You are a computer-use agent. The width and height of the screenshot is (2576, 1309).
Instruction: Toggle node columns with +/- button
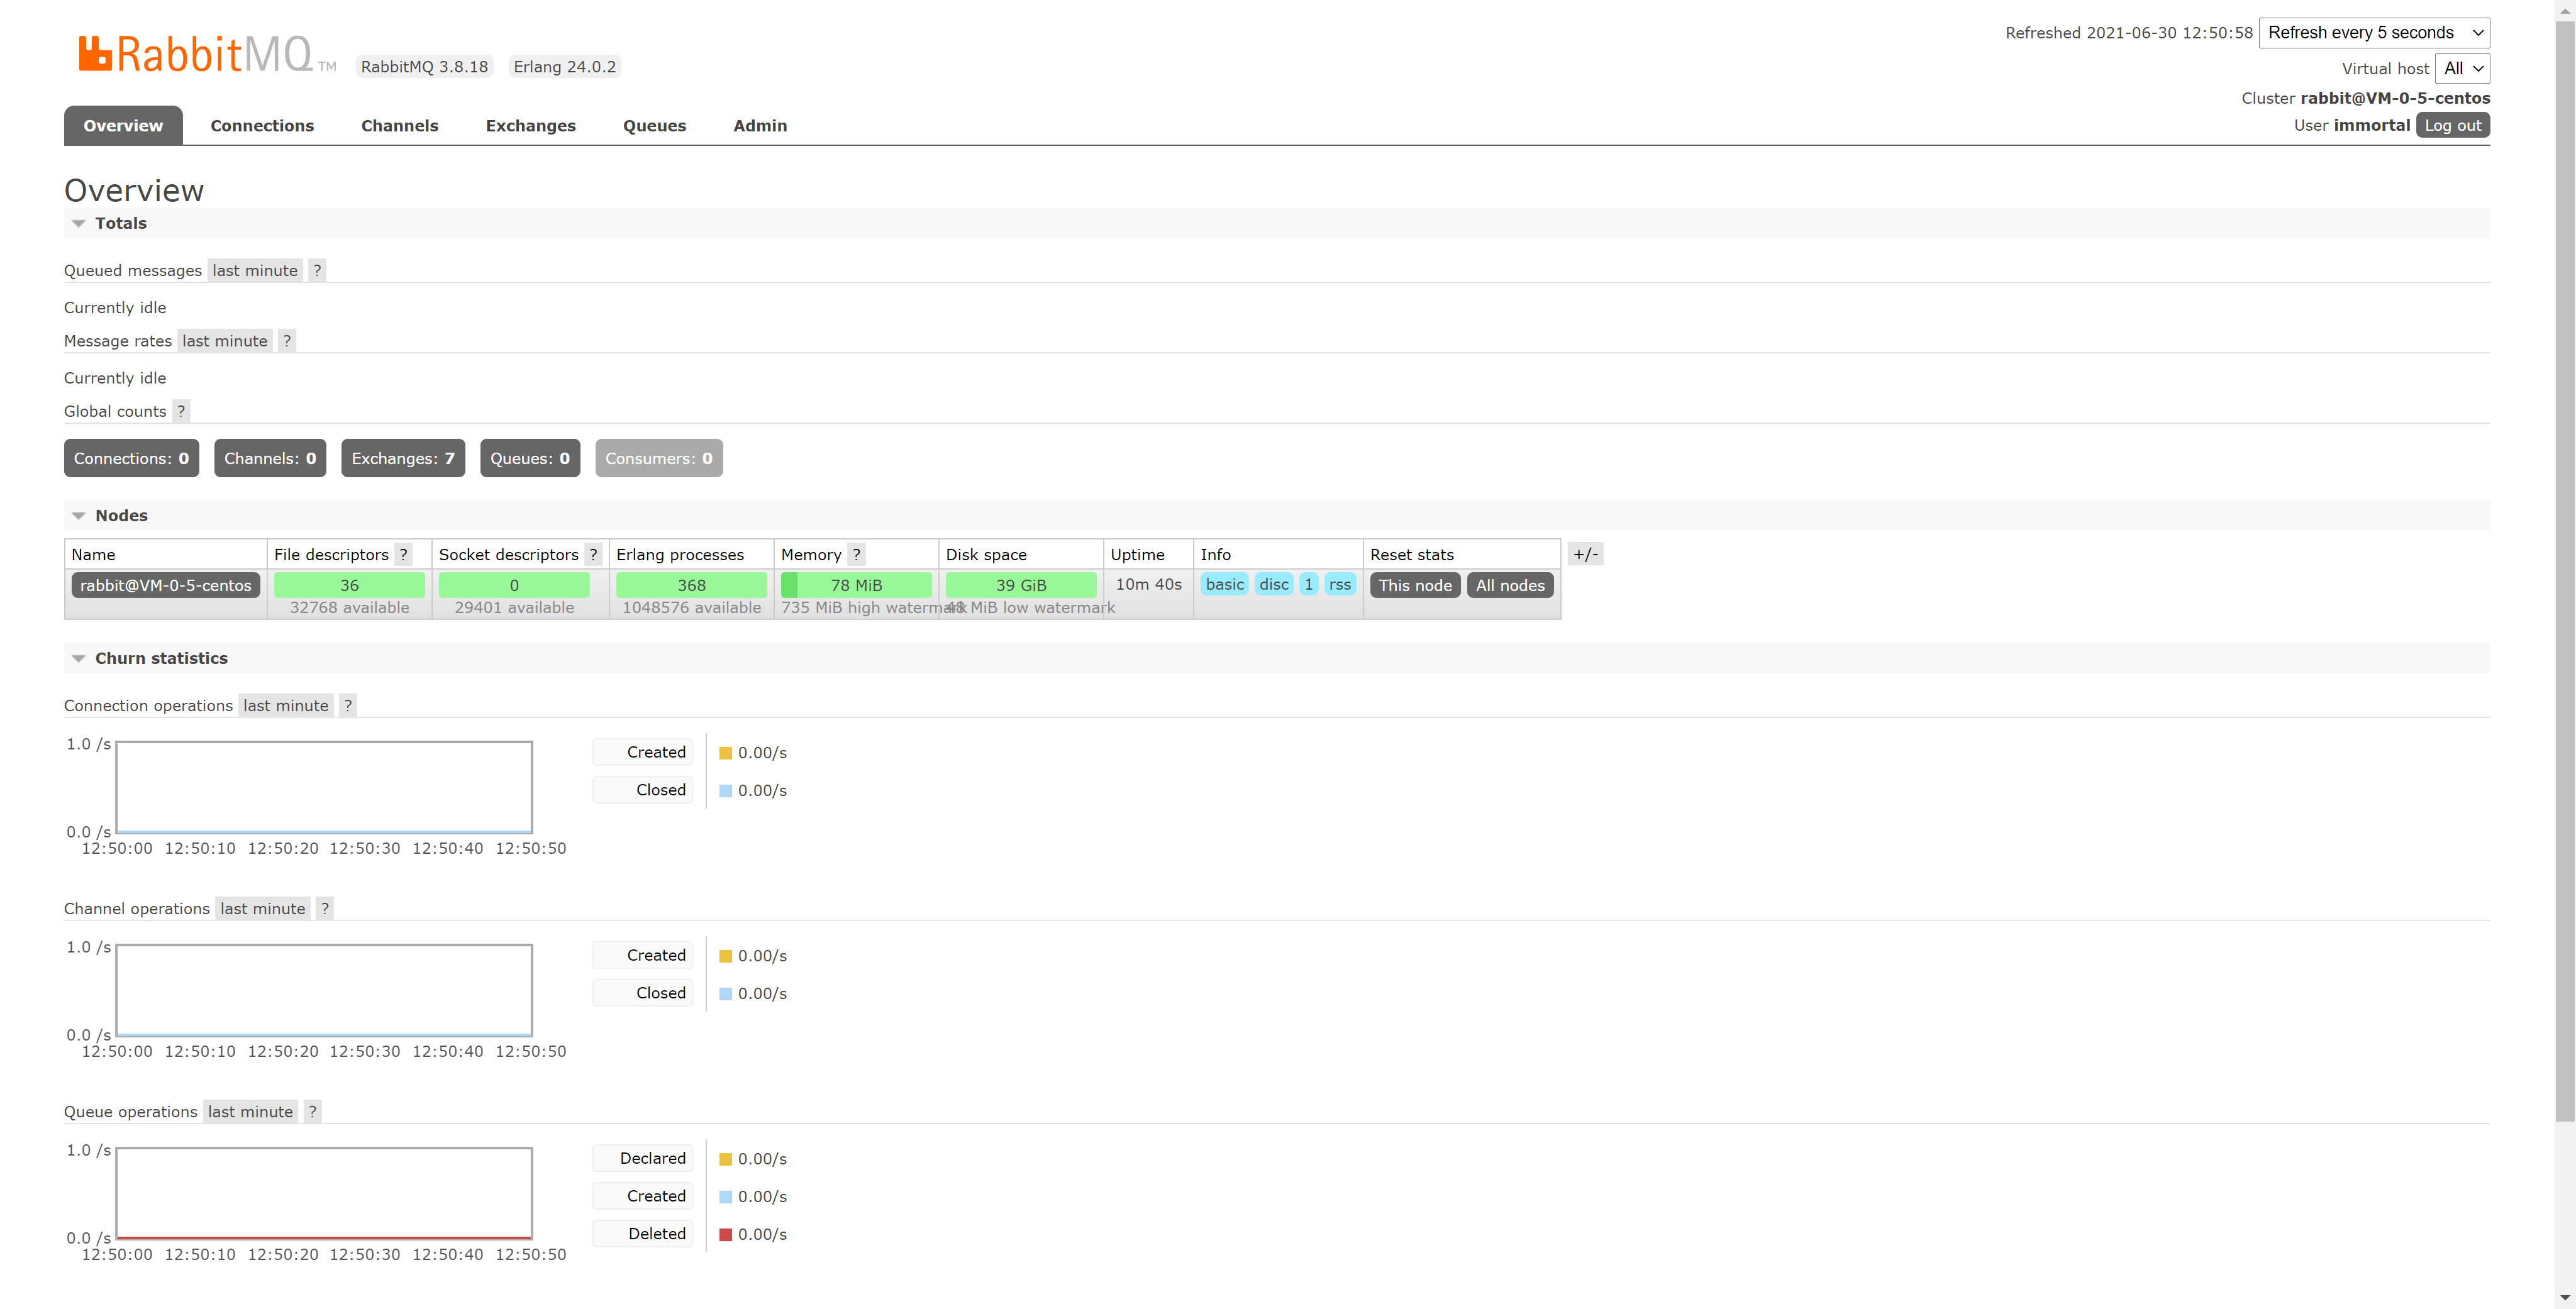point(1585,554)
